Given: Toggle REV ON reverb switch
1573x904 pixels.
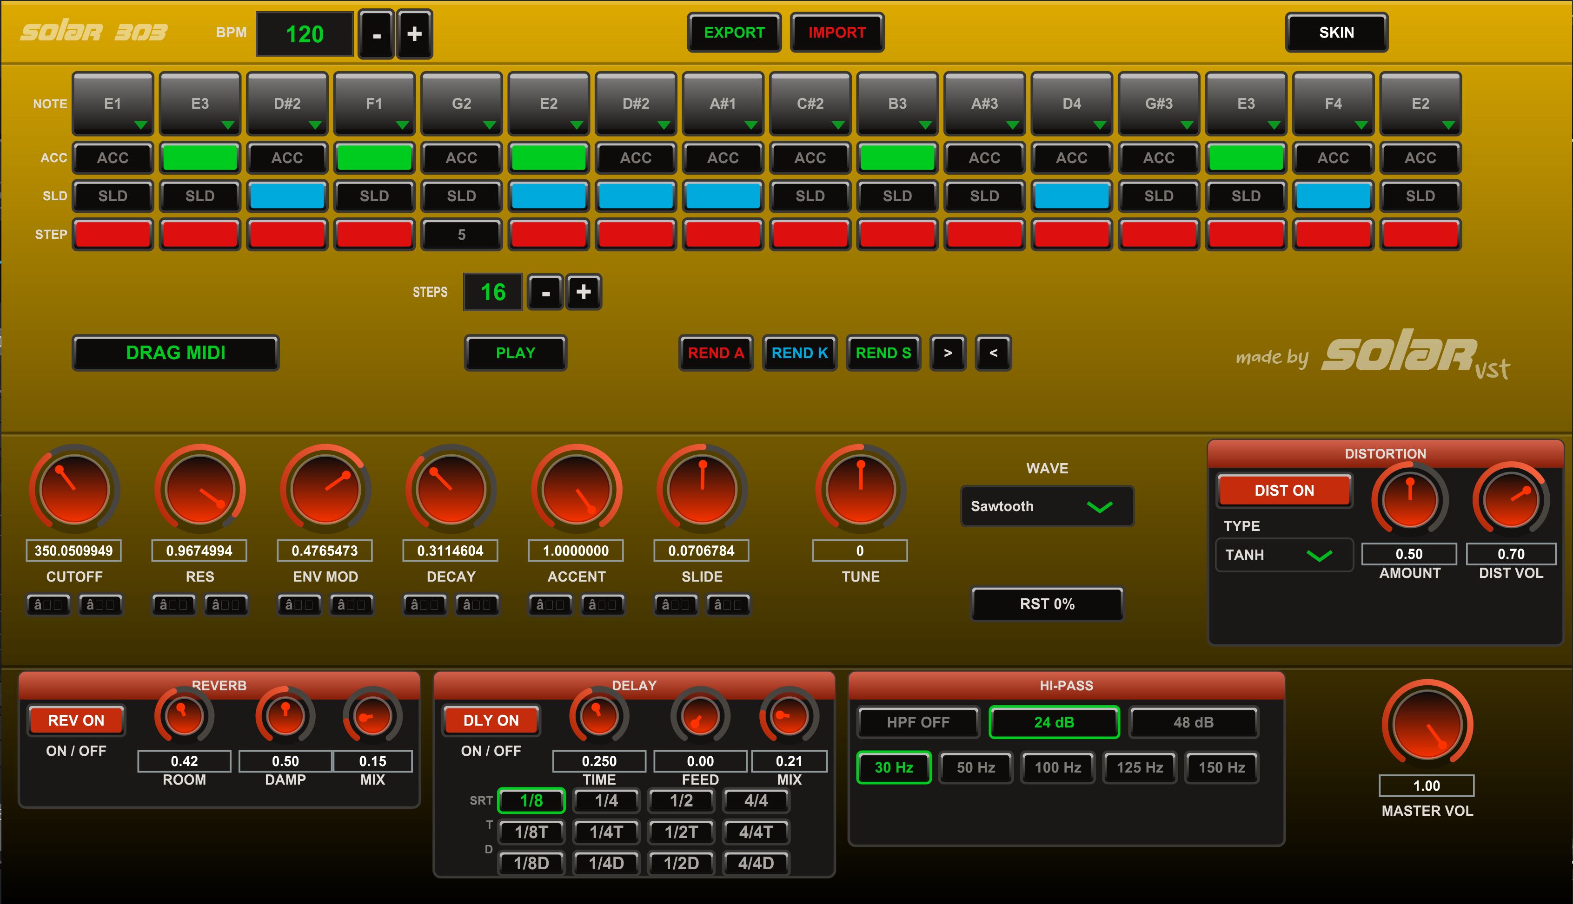Looking at the screenshot, I should pyautogui.click(x=76, y=720).
